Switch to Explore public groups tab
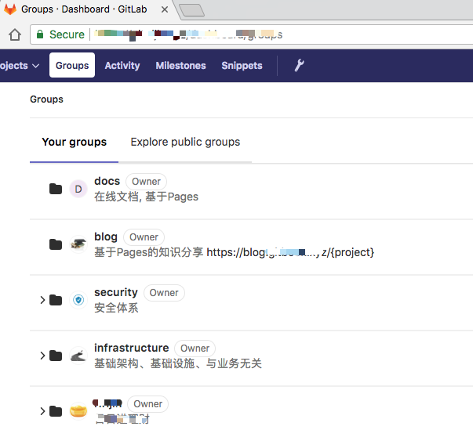The image size is (473, 448). tap(185, 142)
